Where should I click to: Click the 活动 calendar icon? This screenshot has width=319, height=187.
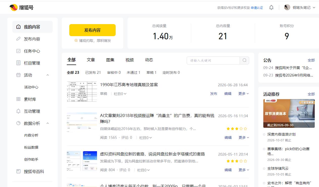(x=18, y=75)
